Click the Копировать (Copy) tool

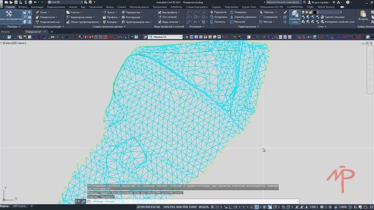point(219,17)
